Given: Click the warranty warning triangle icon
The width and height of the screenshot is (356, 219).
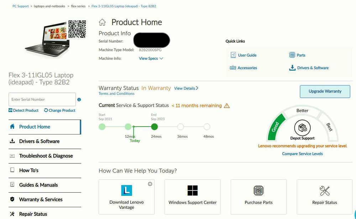Looking at the screenshot, I should [x=227, y=106].
